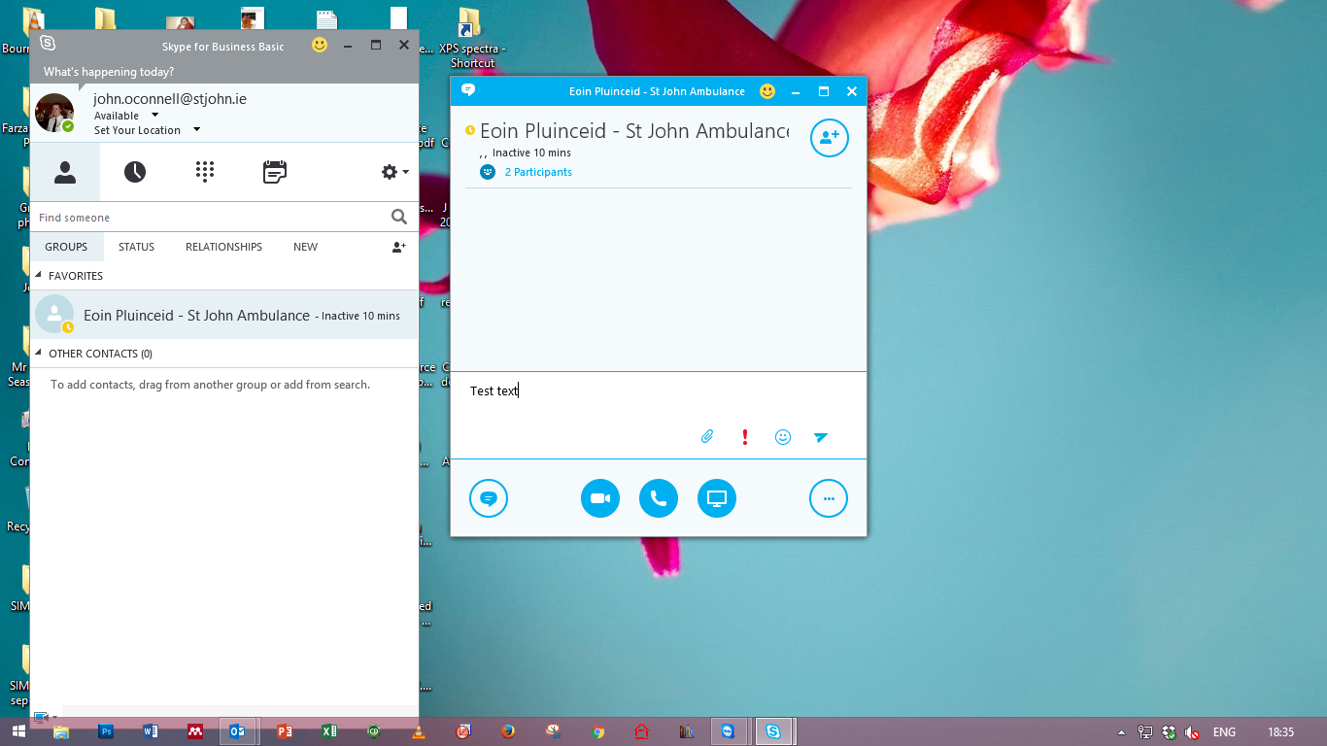Image resolution: width=1327 pixels, height=746 pixels.
Task: Click the smiley feedback icon in main Skype title bar
Action: tap(320, 45)
